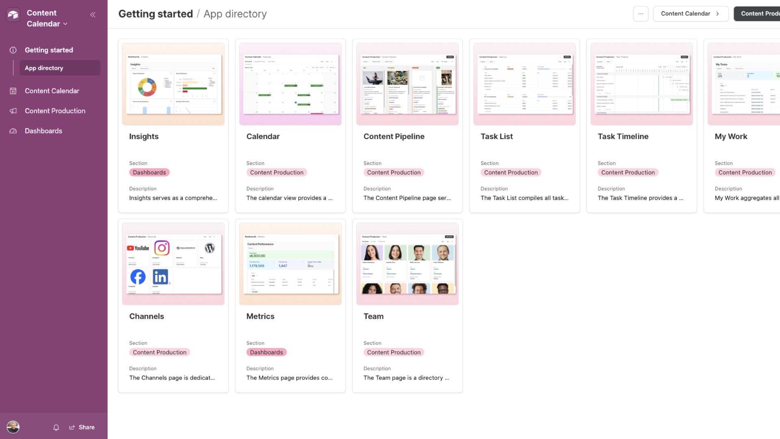This screenshot has width=780, height=439.
Task: Click the pink Dashboards tag on Insights card
Action: (149, 172)
